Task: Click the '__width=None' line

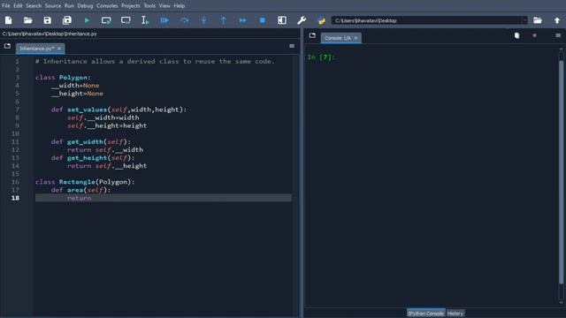Action: click(75, 86)
